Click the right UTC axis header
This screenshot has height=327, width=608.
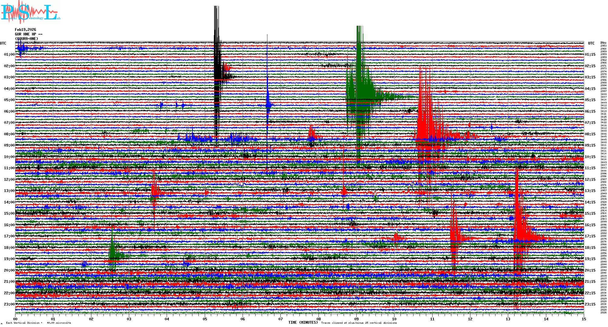coord(591,43)
